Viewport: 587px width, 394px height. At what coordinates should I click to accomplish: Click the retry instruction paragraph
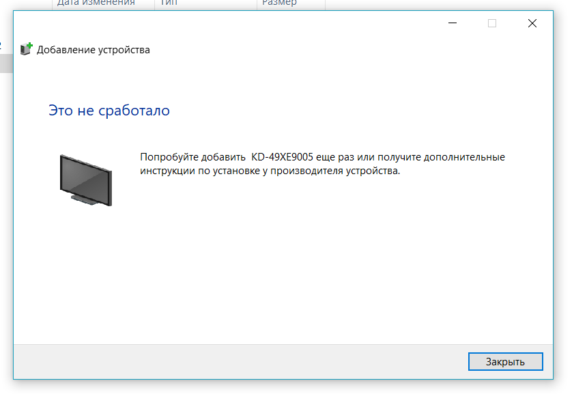click(321, 163)
